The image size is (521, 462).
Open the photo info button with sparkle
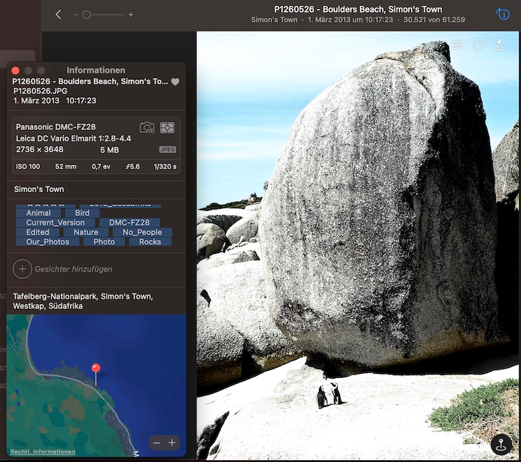coord(502,13)
